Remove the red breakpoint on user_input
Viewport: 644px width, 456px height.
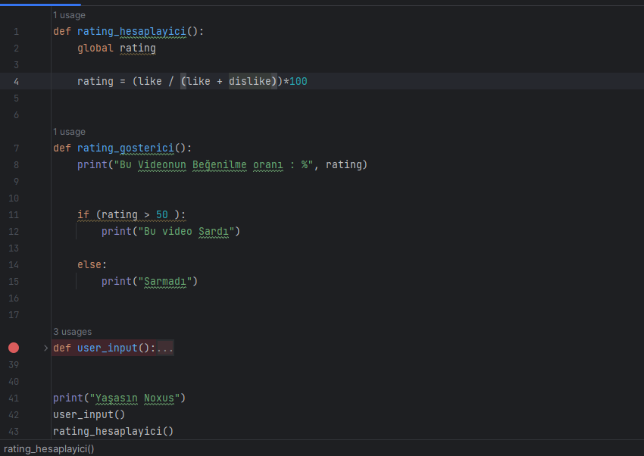[x=14, y=348]
